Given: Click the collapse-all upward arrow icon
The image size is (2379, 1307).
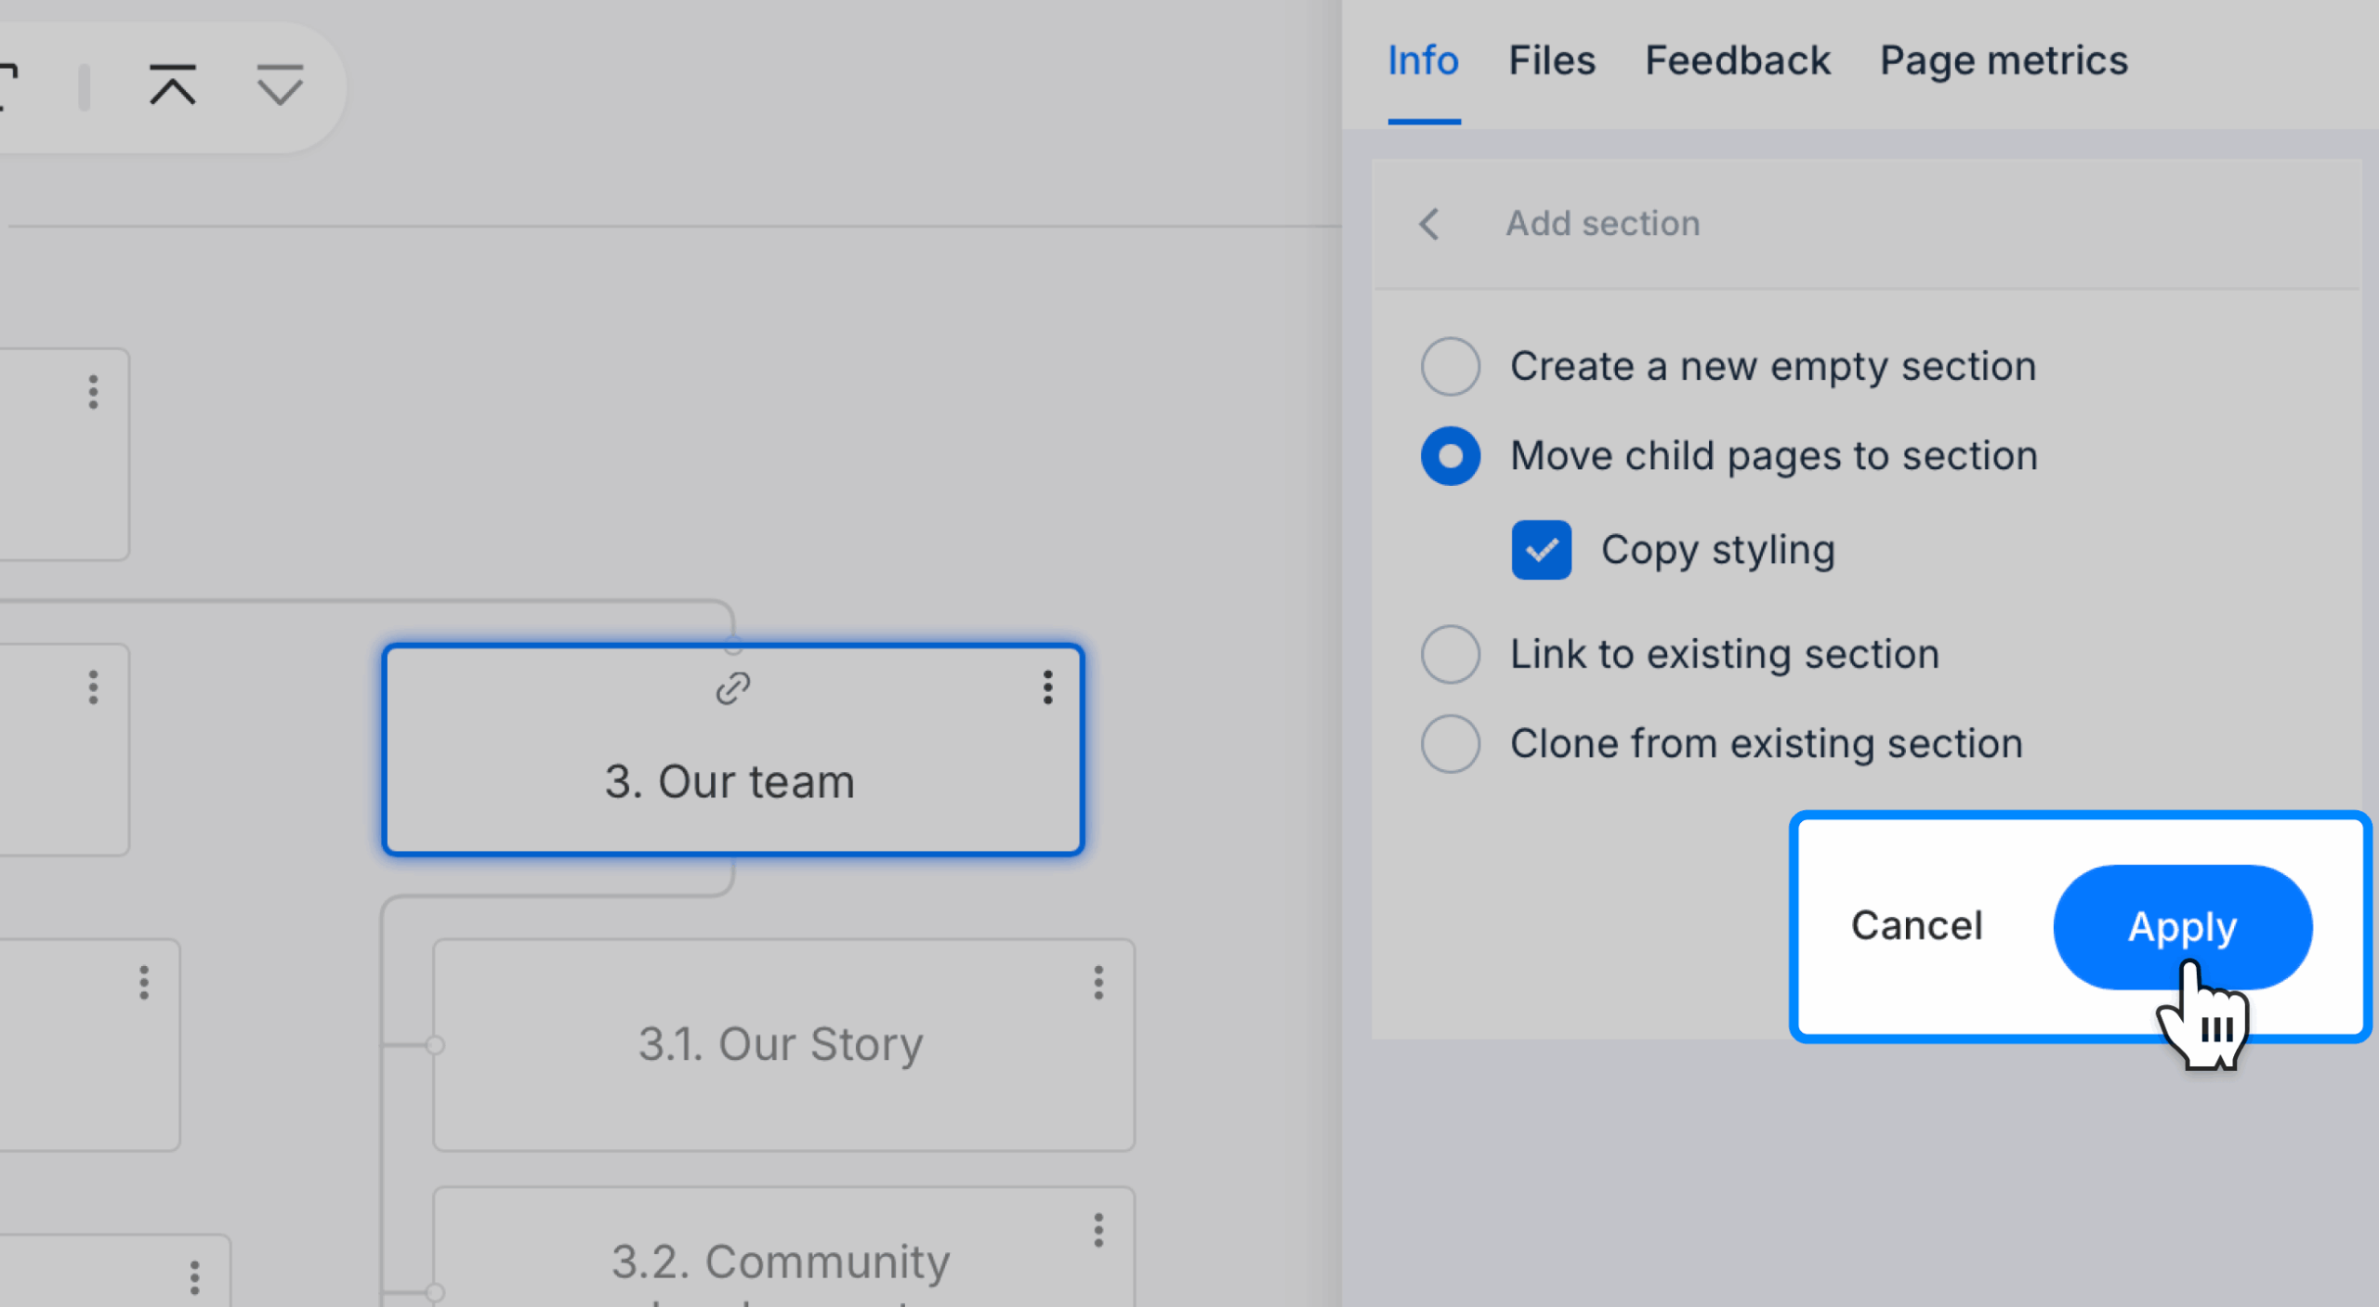Looking at the screenshot, I should (173, 85).
